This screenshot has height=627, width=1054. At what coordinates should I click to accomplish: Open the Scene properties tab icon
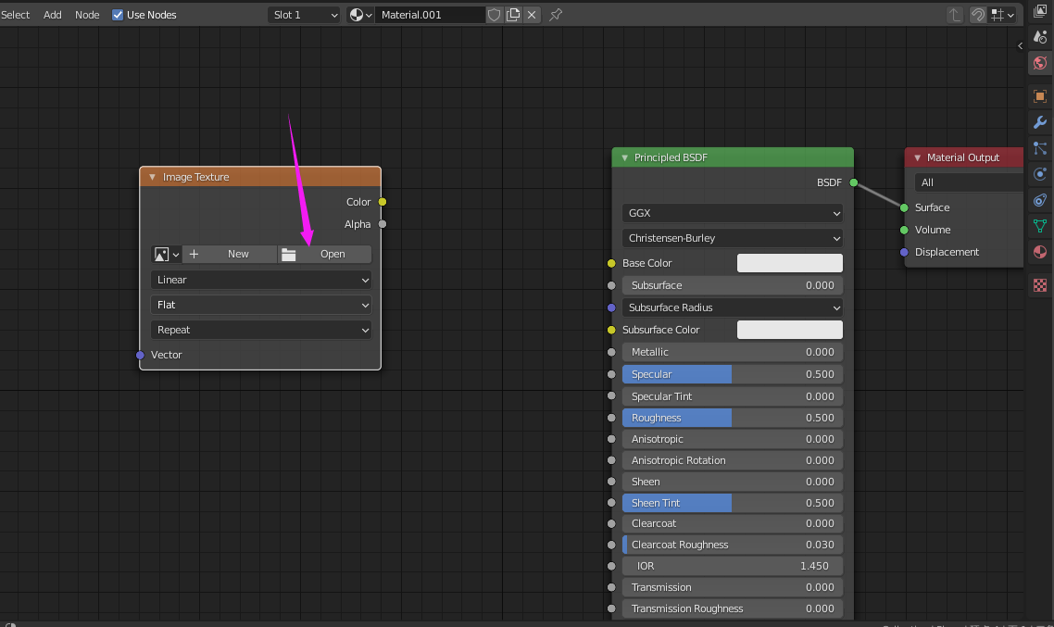[x=1040, y=38]
